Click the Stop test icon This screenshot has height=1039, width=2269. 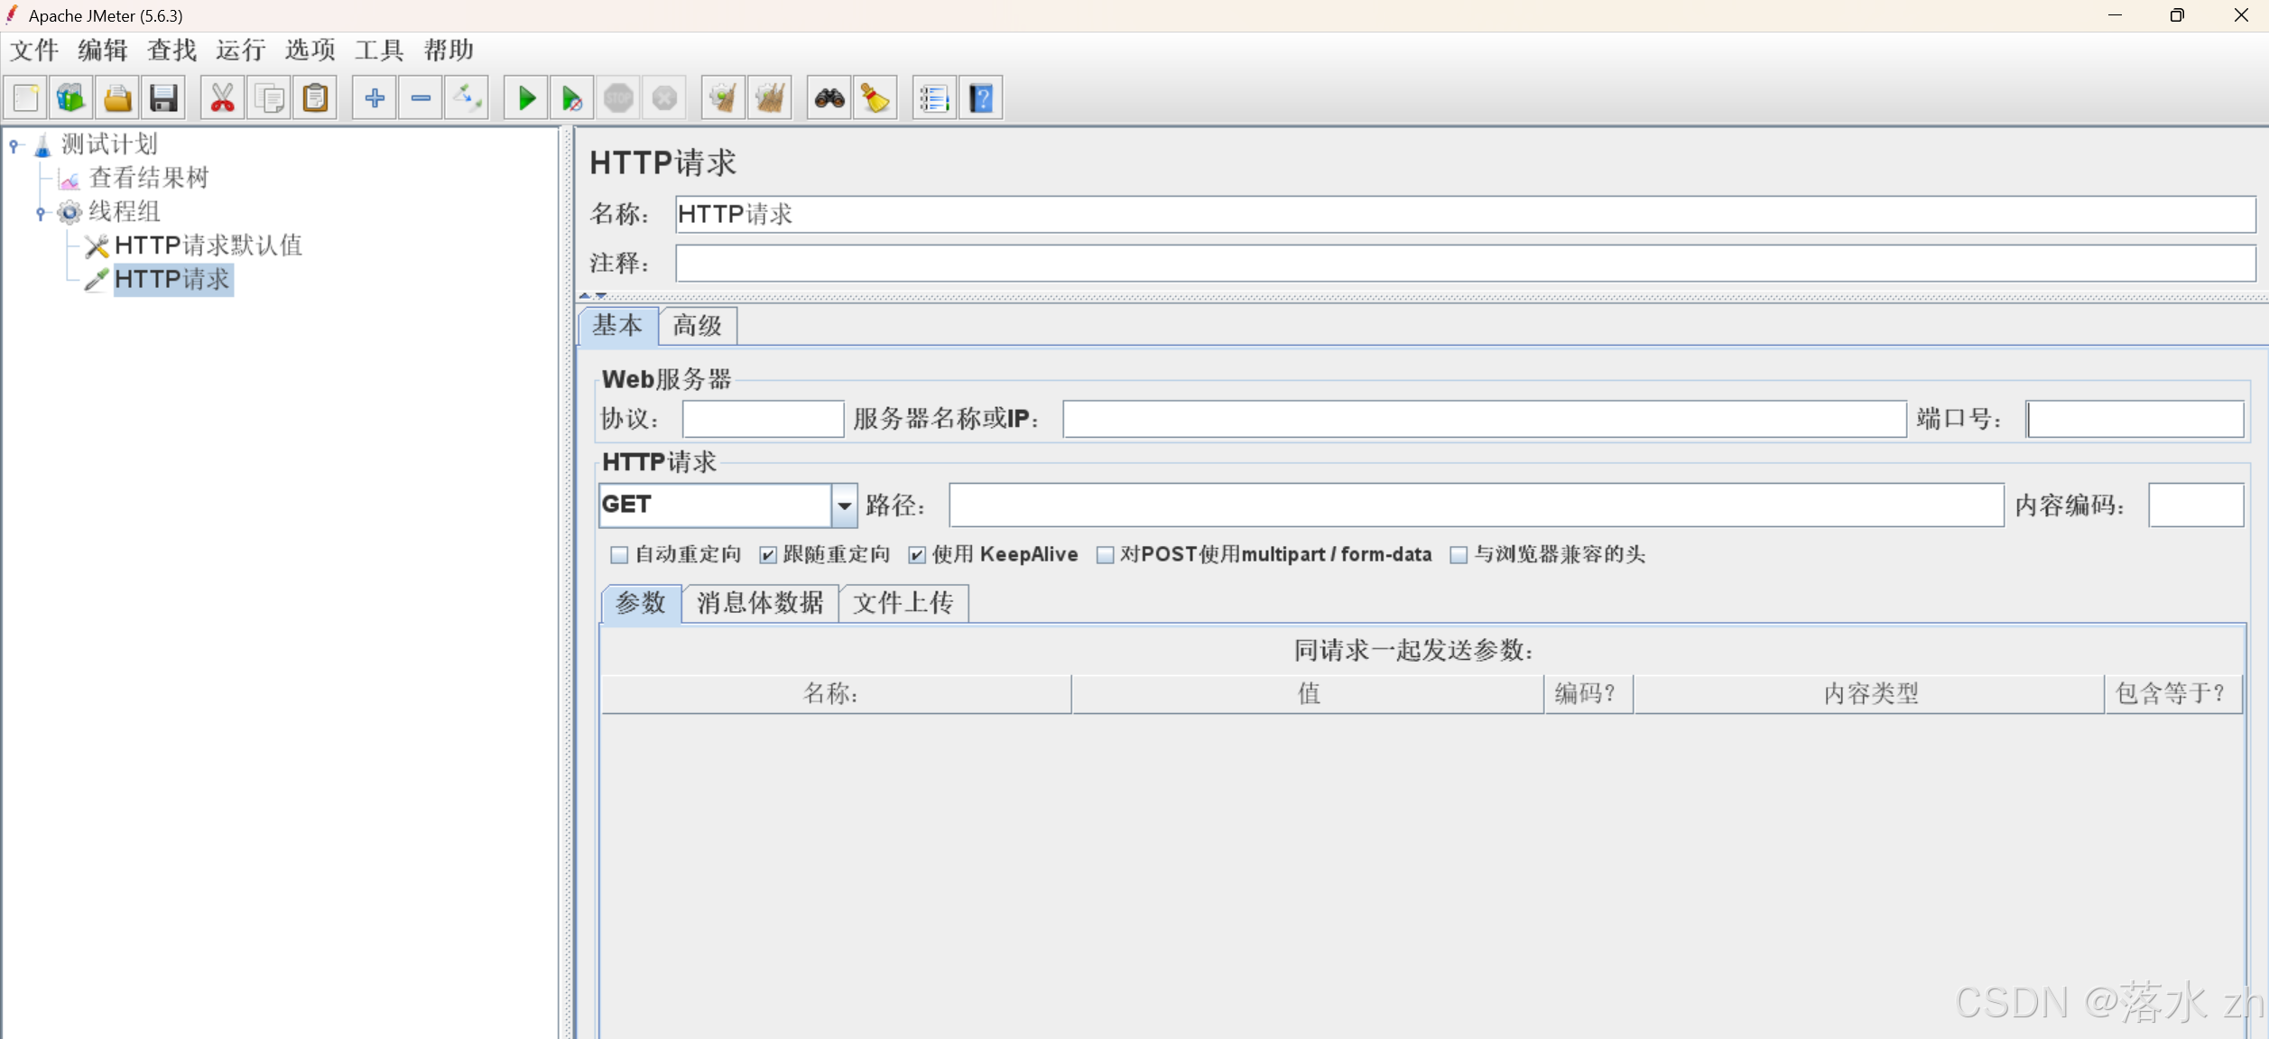pyautogui.click(x=618, y=97)
